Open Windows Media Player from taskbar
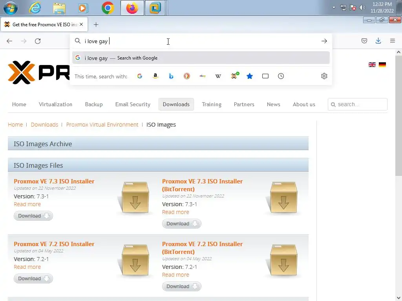Screen dimensions: 402x301 [83, 8]
